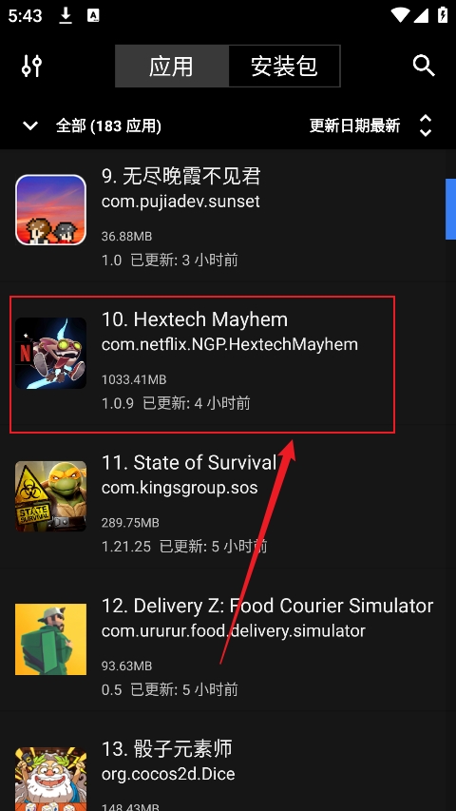Open the 骰子元素师 dice app icon
Image resolution: width=456 pixels, height=811 pixels.
click(50, 779)
